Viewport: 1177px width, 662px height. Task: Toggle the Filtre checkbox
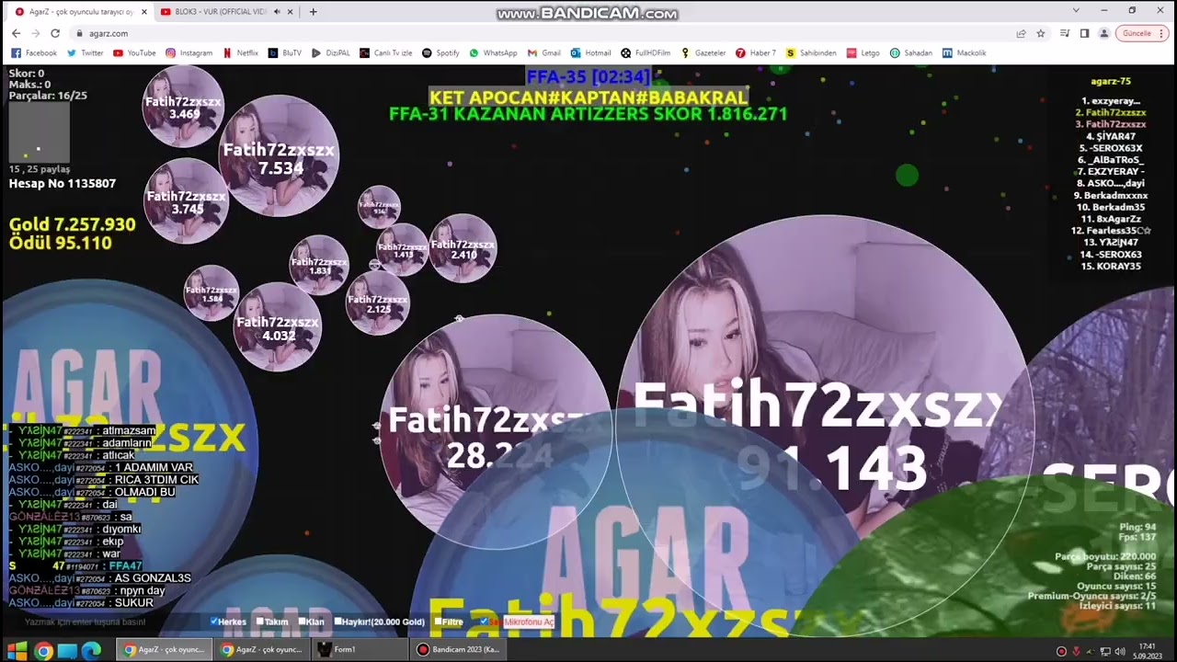(438, 622)
